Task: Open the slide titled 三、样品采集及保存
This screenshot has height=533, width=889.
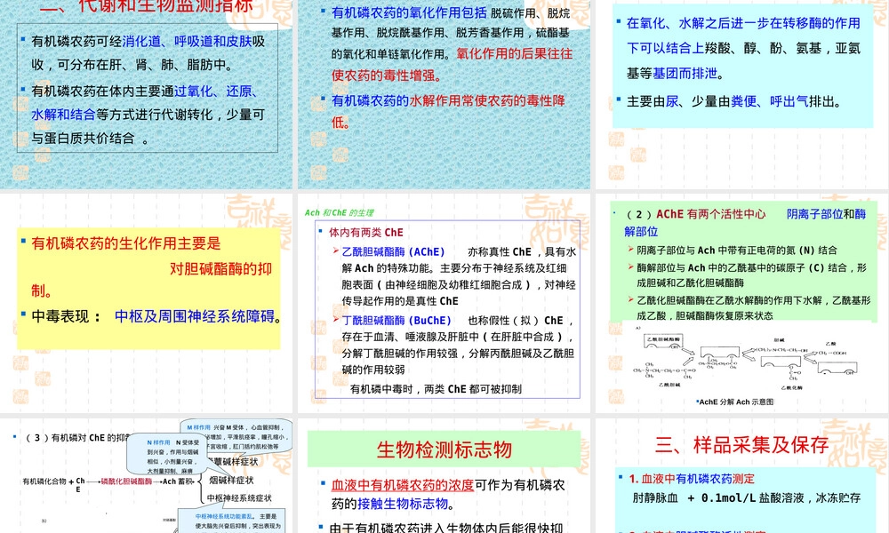Action: [x=742, y=476]
